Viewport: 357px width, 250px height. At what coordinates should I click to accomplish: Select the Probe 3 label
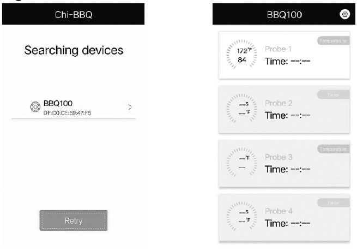pyautogui.click(x=279, y=157)
